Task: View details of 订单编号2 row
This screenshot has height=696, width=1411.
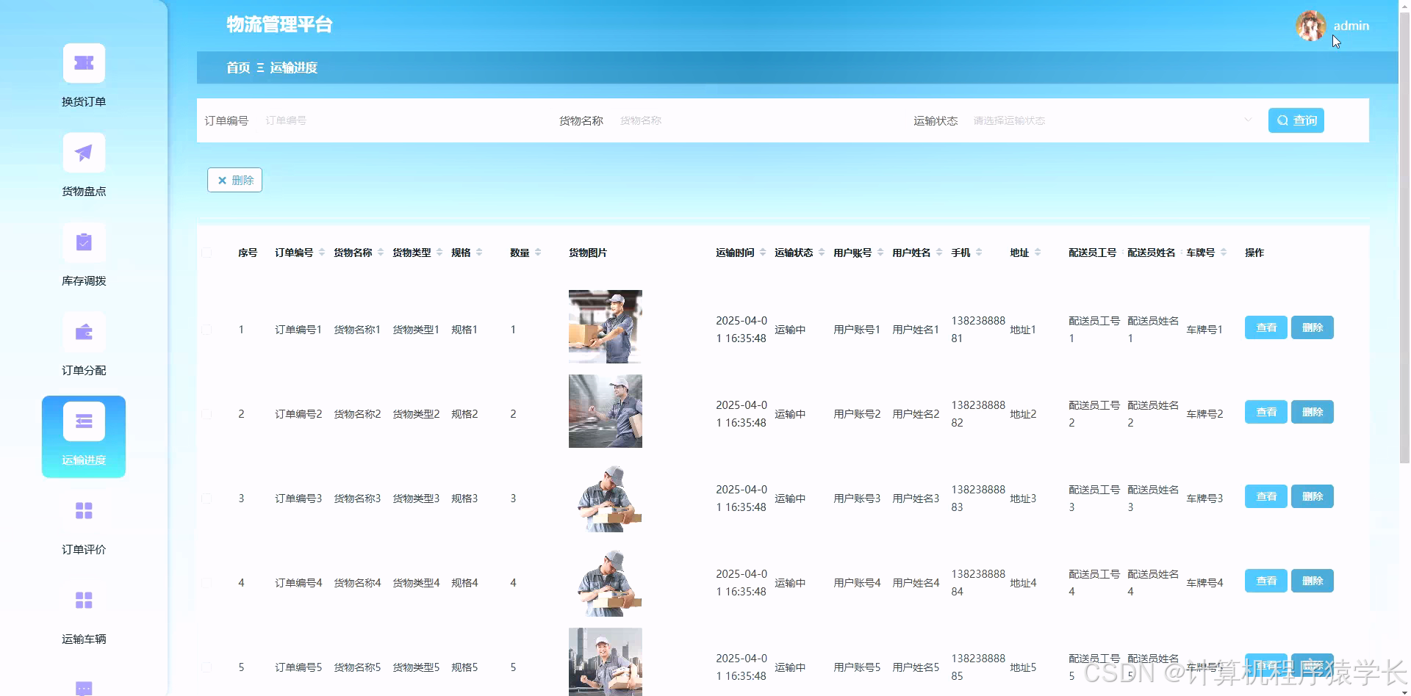Action: 1265,412
